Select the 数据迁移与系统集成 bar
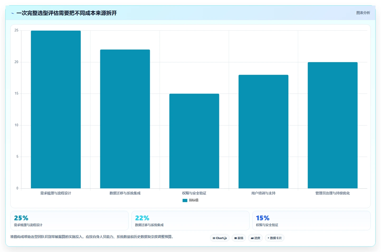381x252 pixels. (x=125, y=119)
